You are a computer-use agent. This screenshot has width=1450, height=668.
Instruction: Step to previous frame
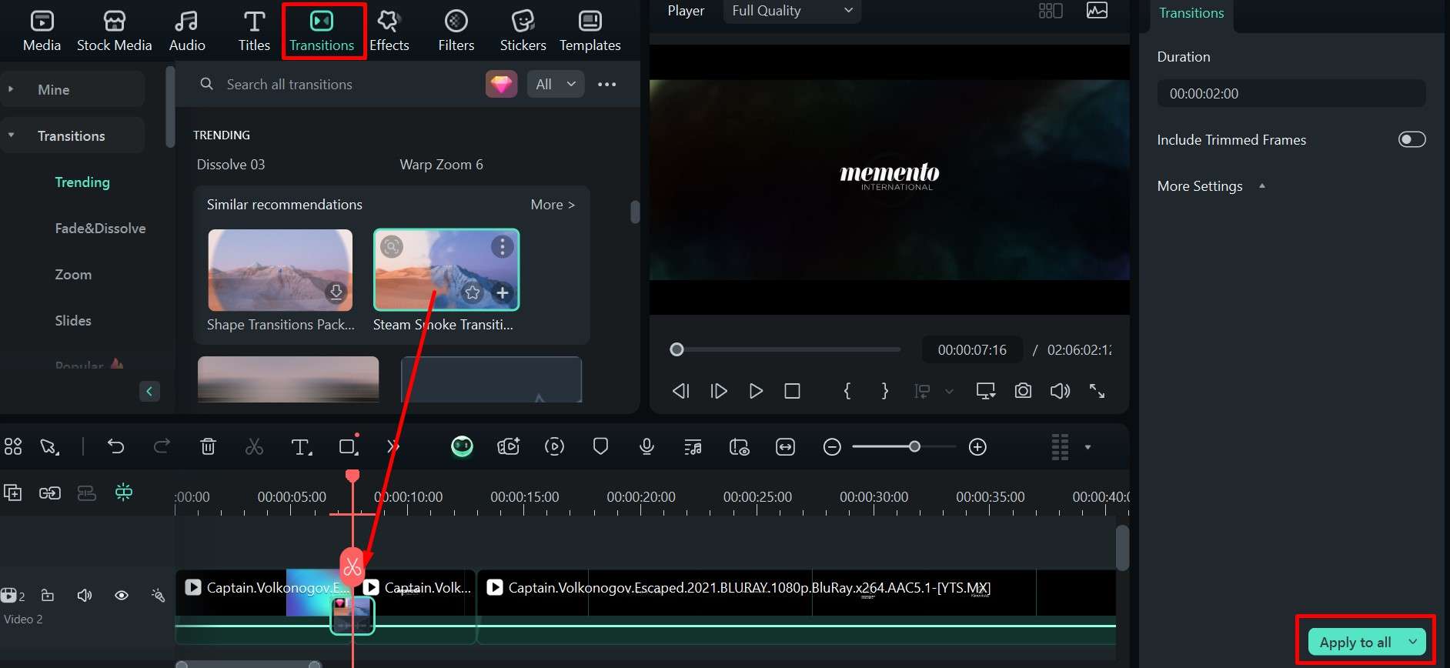[680, 391]
